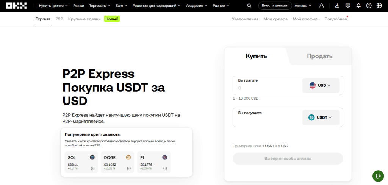Click PI price $0,1776

click(x=146, y=165)
